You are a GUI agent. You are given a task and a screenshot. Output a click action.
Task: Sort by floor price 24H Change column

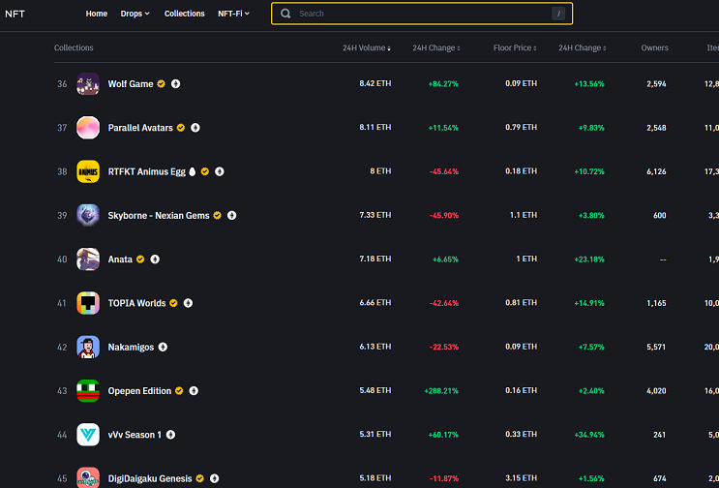pos(583,47)
